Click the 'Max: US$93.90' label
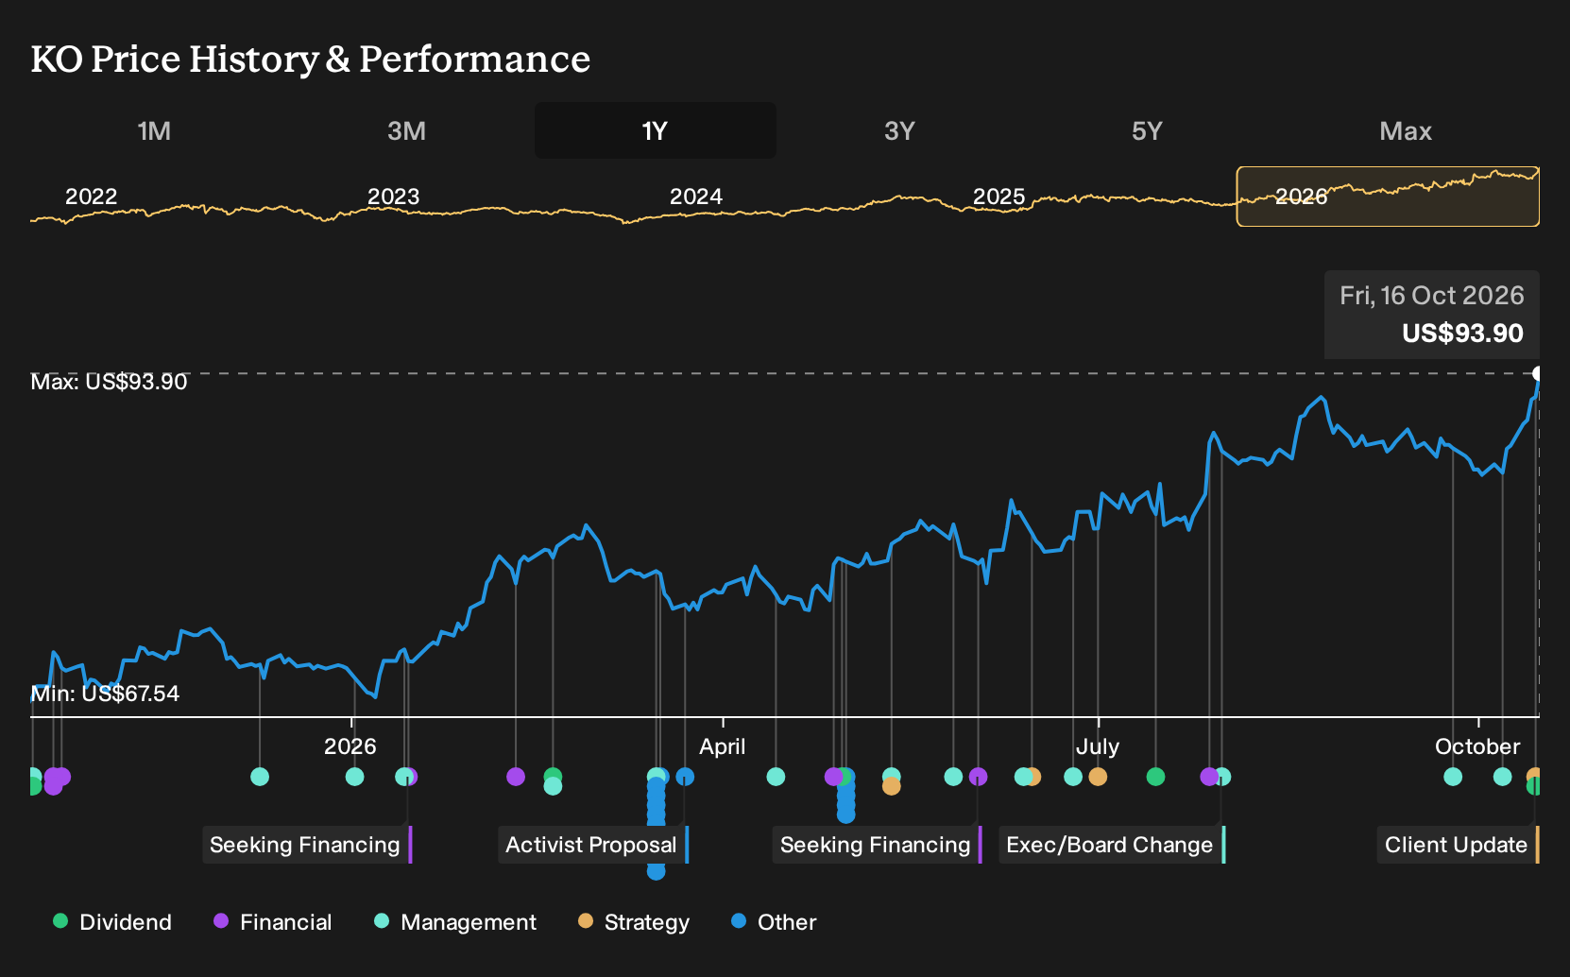This screenshot has height=977, width=1570. coord(110,382)
